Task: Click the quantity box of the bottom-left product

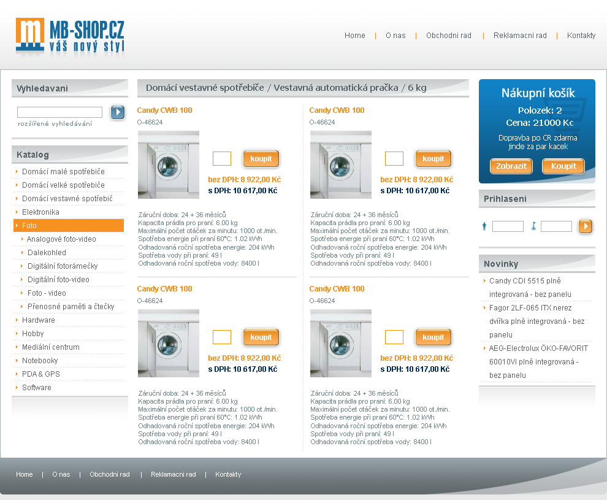Action: coord(222,337)
